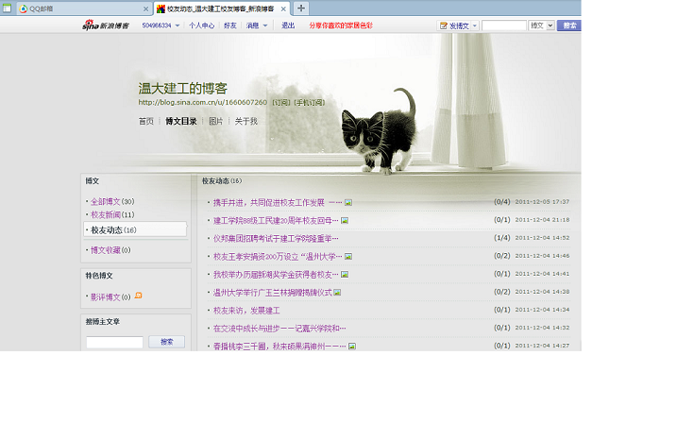Open a new browser tab
This screenshot has height=423, width=677.
click(x=301, y=8)
